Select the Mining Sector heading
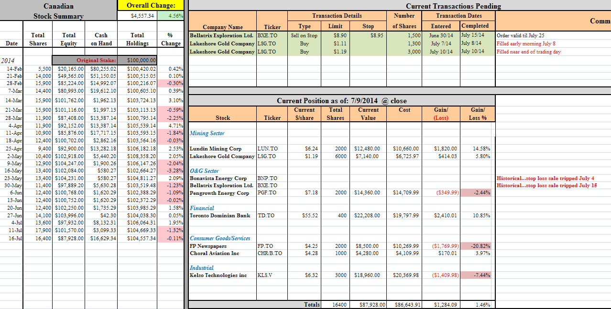The width and height of the screenshot is (611, 309). (x=207, y=133)
